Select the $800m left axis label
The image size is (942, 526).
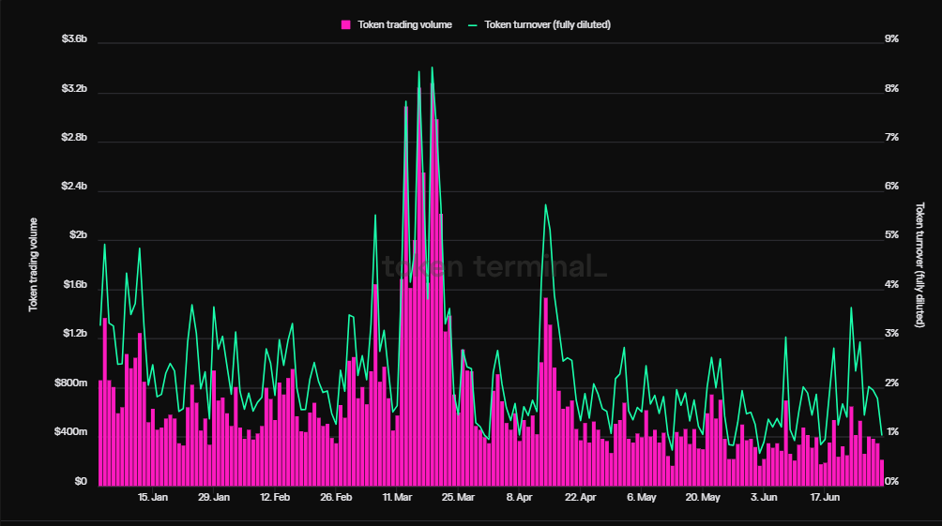click(71, 383)
